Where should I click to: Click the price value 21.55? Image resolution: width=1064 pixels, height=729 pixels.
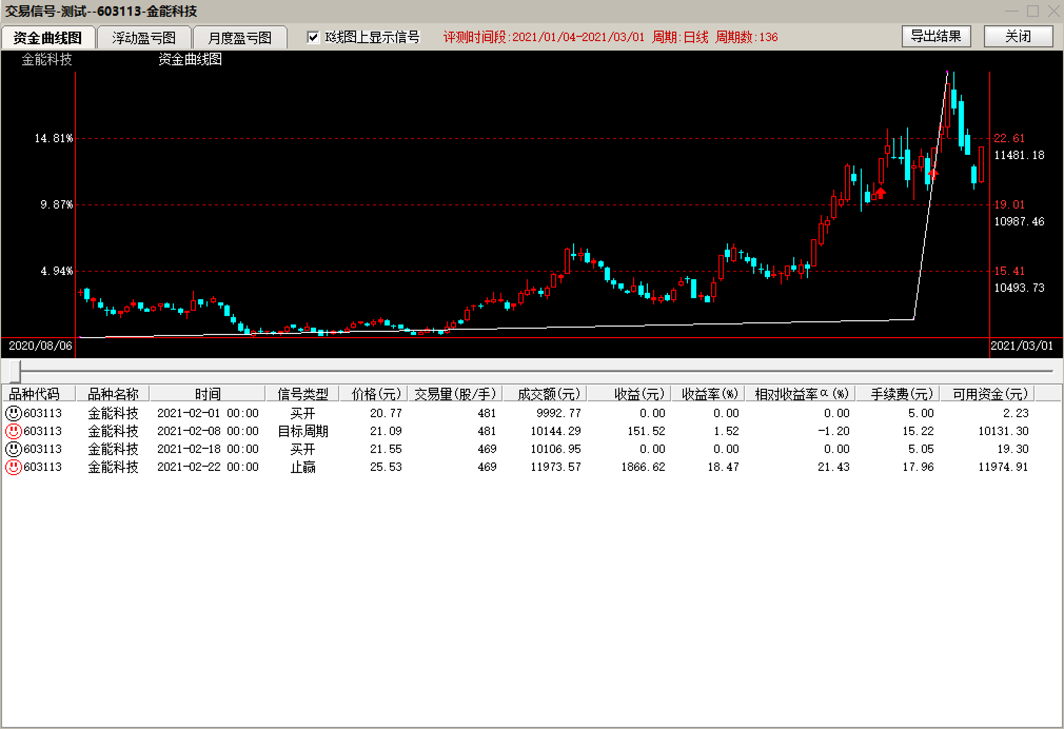tap(386, 449)
